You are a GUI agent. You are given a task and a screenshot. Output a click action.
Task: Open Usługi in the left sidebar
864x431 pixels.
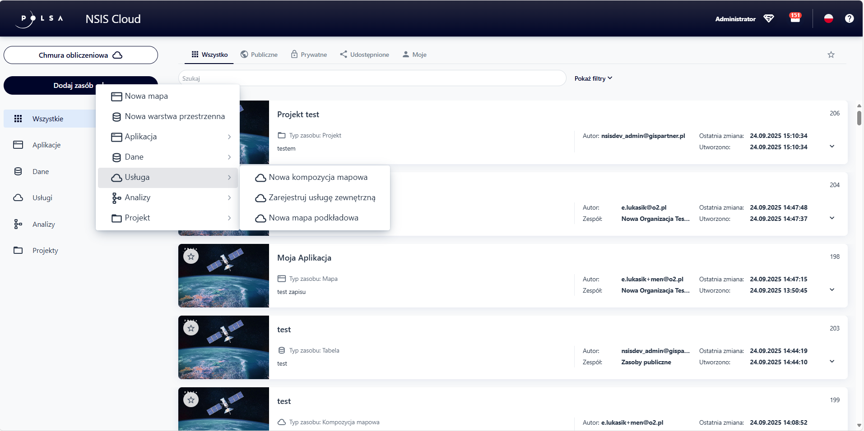pos(42,198)
